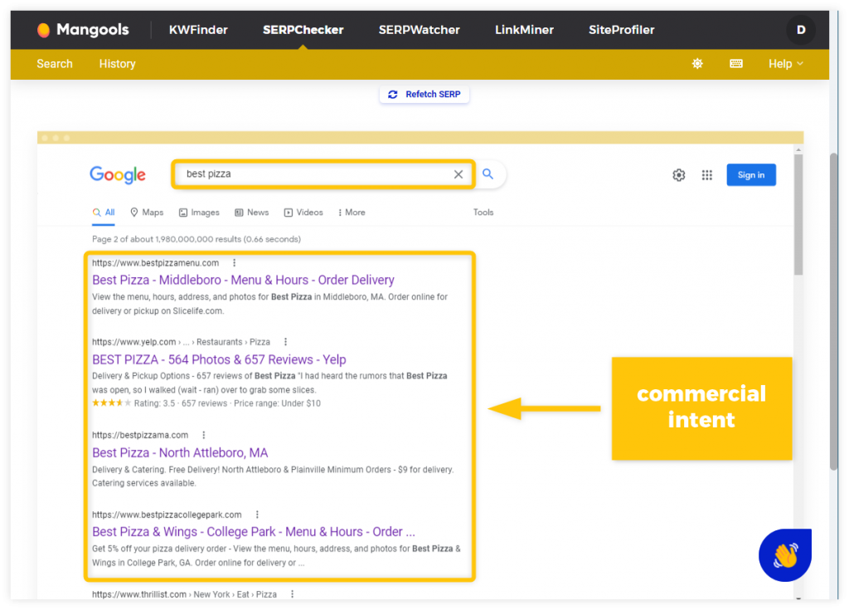Open Google quick settings gear

[x=678, y=174]
